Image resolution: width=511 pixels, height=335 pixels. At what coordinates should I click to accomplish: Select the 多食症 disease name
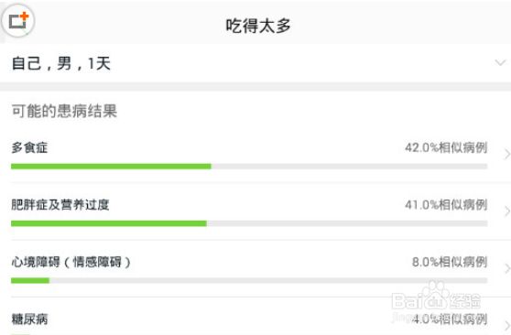29,147
